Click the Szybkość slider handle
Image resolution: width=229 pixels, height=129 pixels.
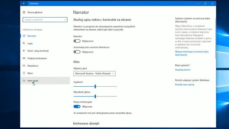click(x=95, y=86)
